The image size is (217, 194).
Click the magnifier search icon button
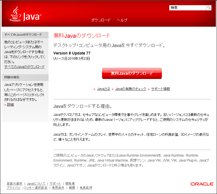209,8
